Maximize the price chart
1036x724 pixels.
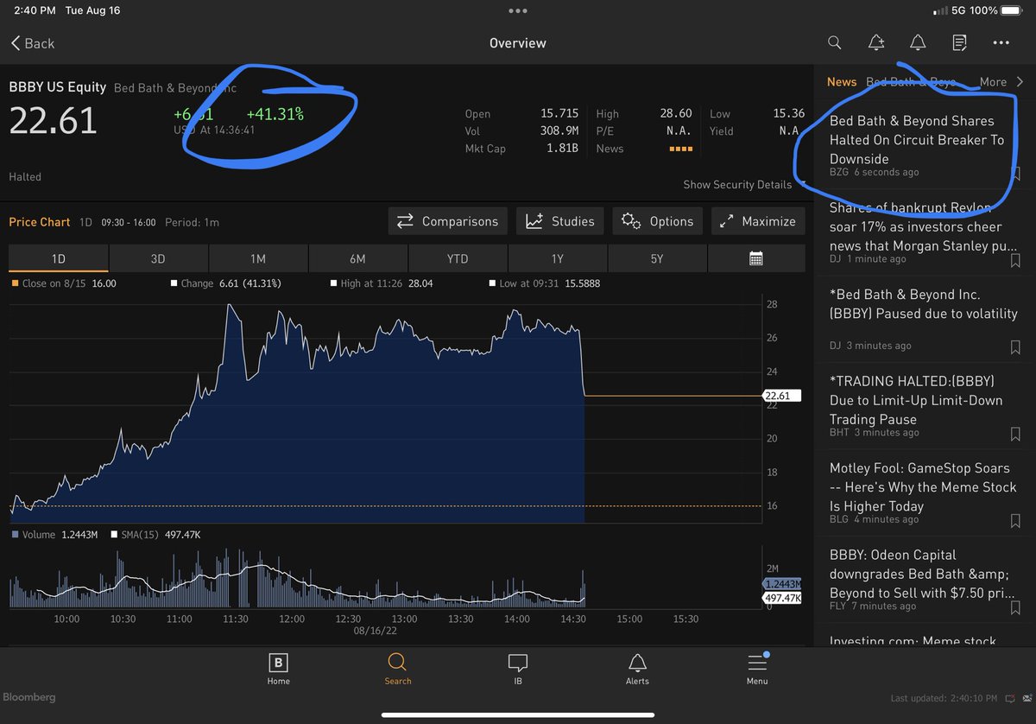(759, 221)
